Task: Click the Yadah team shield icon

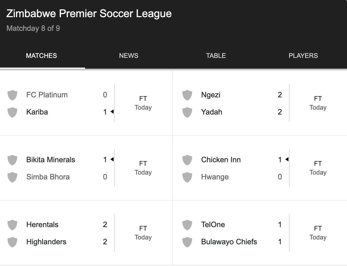Action: (x=187, y=112)
